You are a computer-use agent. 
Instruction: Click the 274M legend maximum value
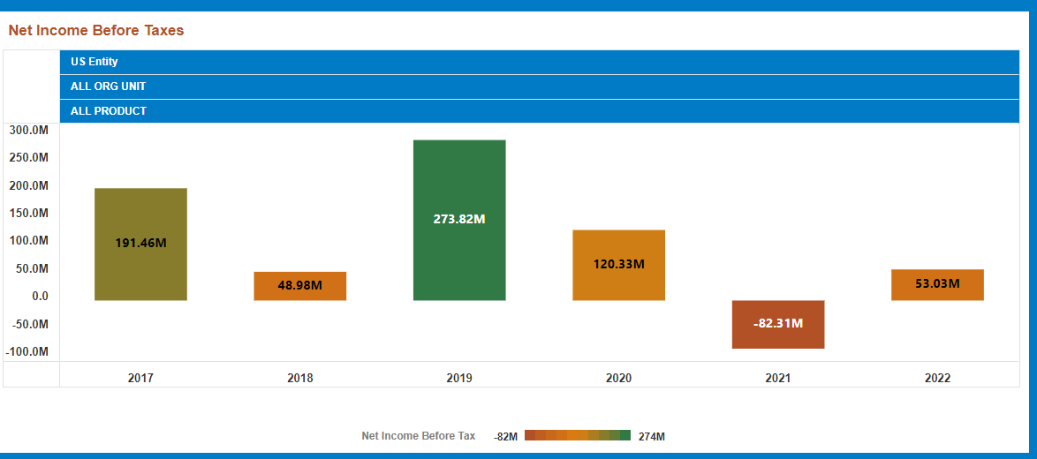pyautogui.click(x=651, y=437)
